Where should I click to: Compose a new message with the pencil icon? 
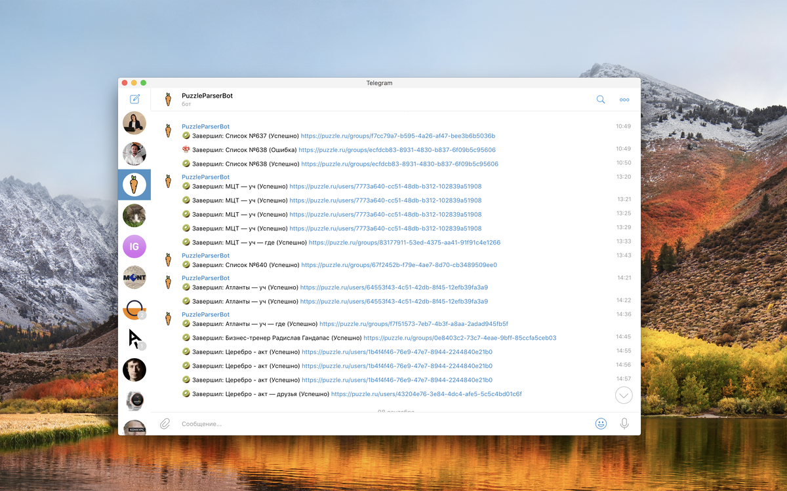point(134,100)
